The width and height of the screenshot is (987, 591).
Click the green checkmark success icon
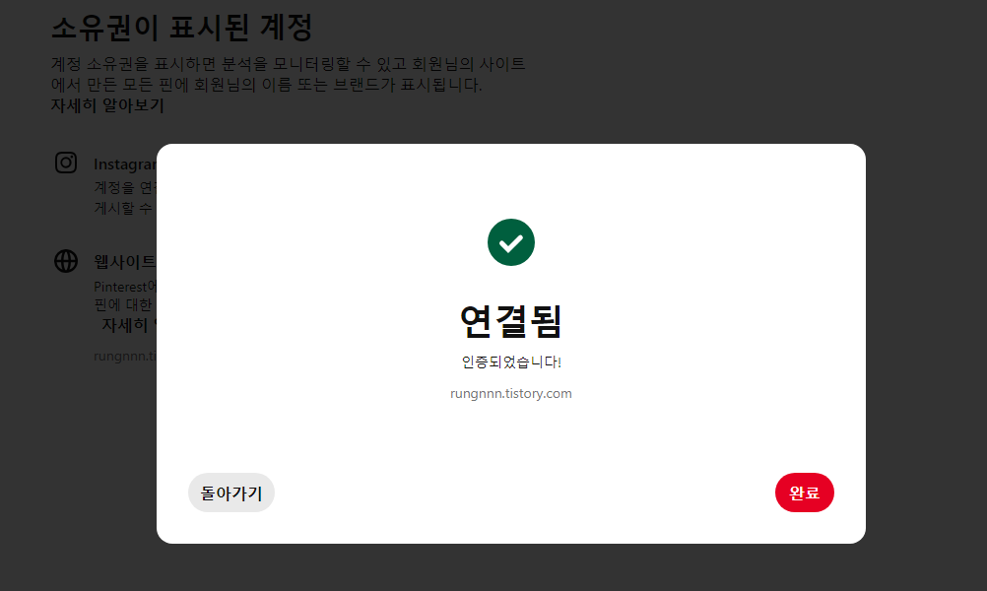point(510,242)
